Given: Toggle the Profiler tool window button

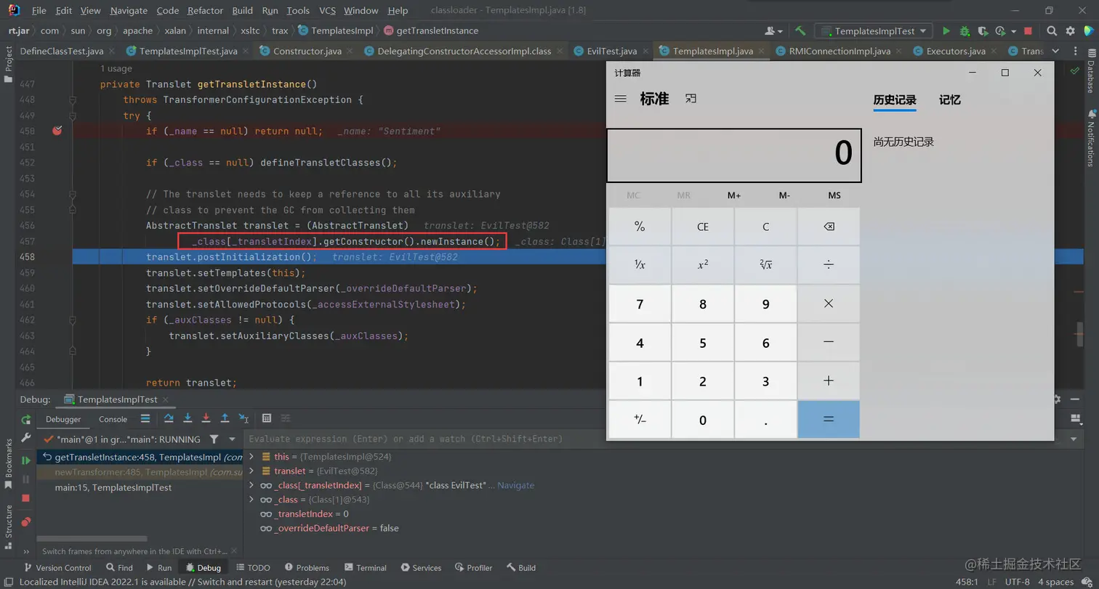Looking at the screenshot, I should point(473,567).
